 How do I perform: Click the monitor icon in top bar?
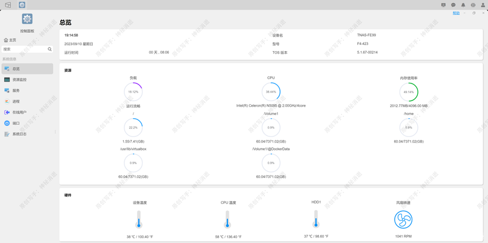443,5
